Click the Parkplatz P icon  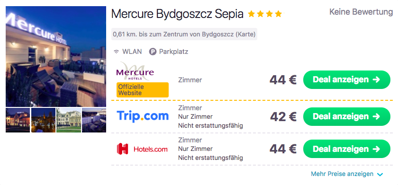153,52
